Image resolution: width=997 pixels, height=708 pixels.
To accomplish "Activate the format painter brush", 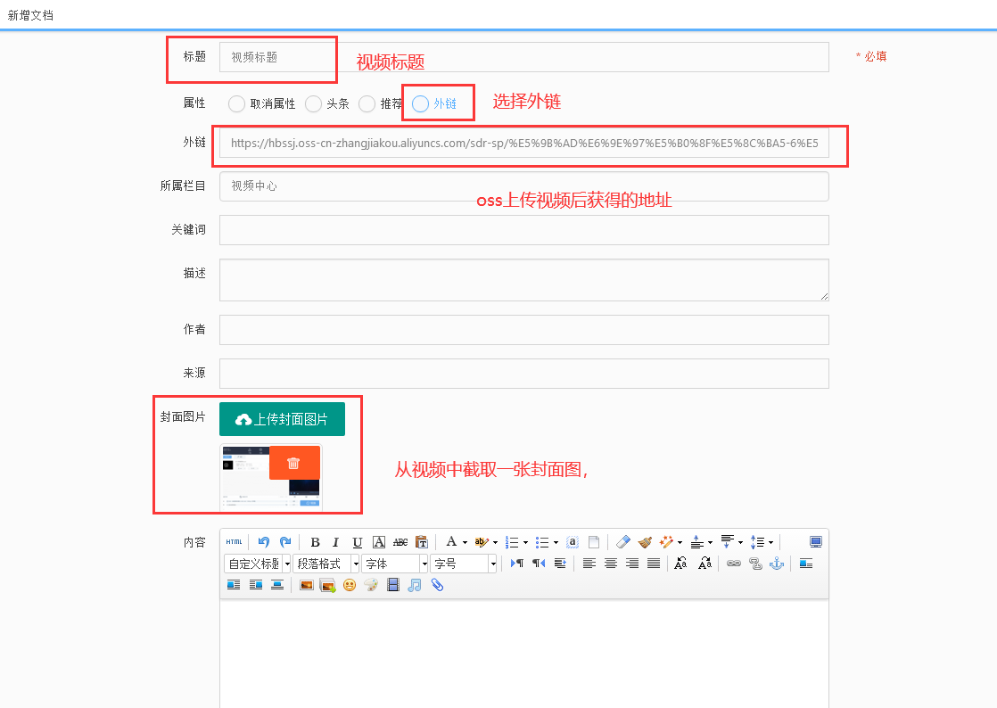I will [x=645, y=542].
